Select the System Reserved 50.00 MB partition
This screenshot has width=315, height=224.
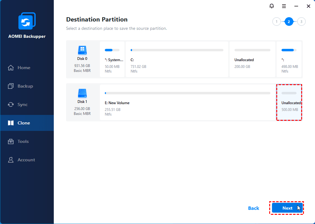tap(112, 60)
